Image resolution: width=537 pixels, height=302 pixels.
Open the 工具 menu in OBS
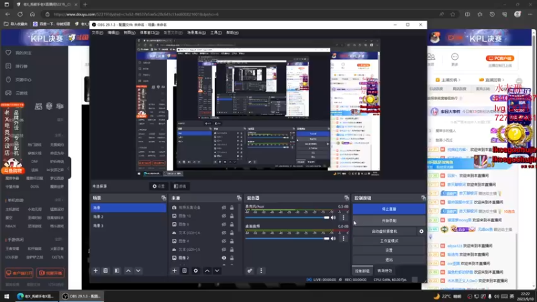tap(216, 32)
